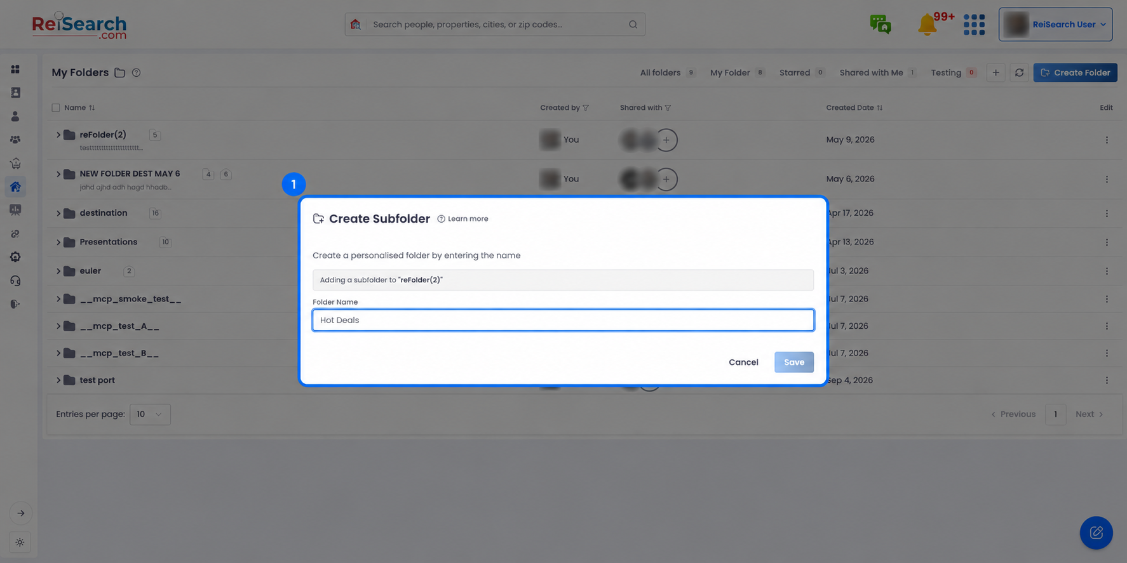The image size is (1127, 563).
Task: Check the select-all Name checkbox
Action: (56, 108)
